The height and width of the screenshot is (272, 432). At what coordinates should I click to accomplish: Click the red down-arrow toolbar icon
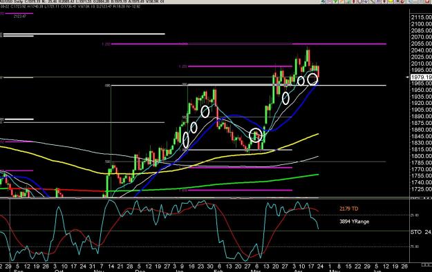click(x=384, y=1)
